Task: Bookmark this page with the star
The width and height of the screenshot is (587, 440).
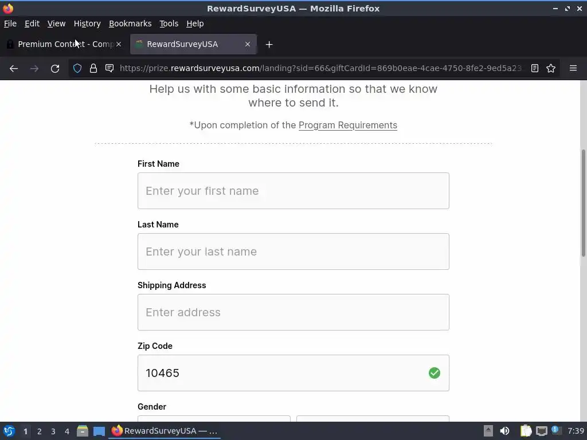Action: [x=551, y=68]
